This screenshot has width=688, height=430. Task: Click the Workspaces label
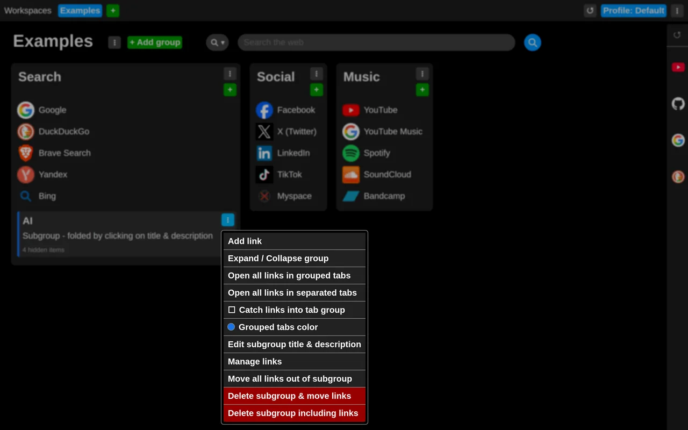point(28,11)
